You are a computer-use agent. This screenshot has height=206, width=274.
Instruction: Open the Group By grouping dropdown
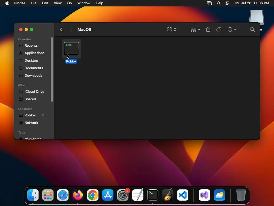point(195,30)
